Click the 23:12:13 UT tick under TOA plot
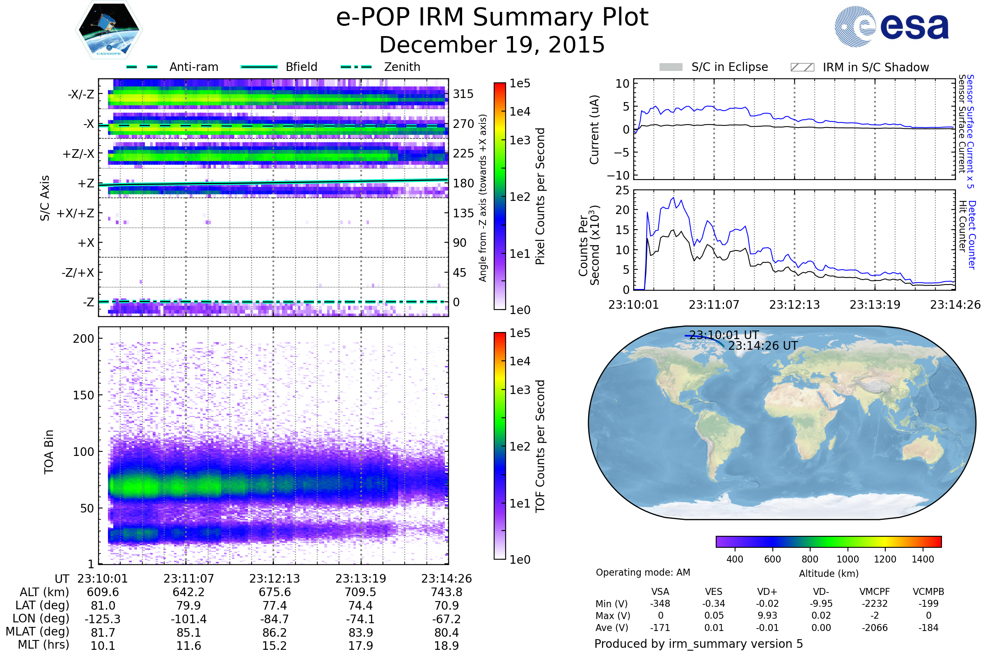 [274, 579]
